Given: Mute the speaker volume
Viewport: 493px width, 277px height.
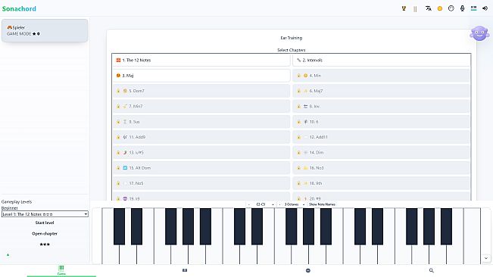Looking at the screenshot, I should (x=485, y=8).
